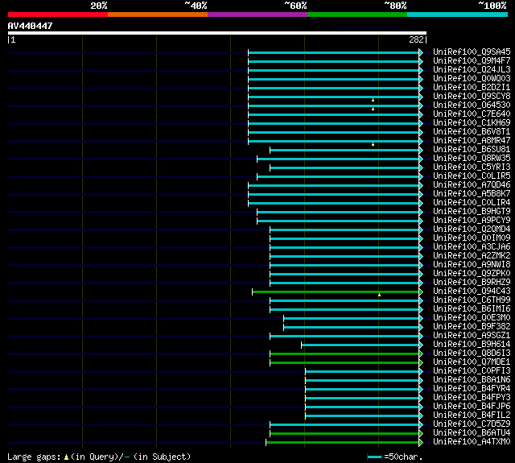Click the UniRef100_A8MR47 label

tap(472, 141)
